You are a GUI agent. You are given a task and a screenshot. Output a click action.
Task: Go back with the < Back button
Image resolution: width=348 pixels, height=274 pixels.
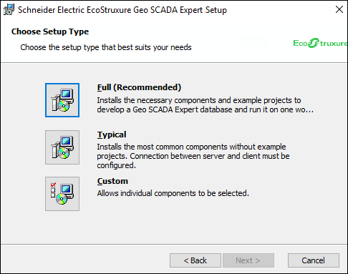coord(195,260)
